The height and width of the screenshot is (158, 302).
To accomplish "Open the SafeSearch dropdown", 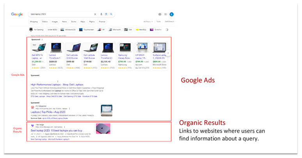I will tap(170, 22).
